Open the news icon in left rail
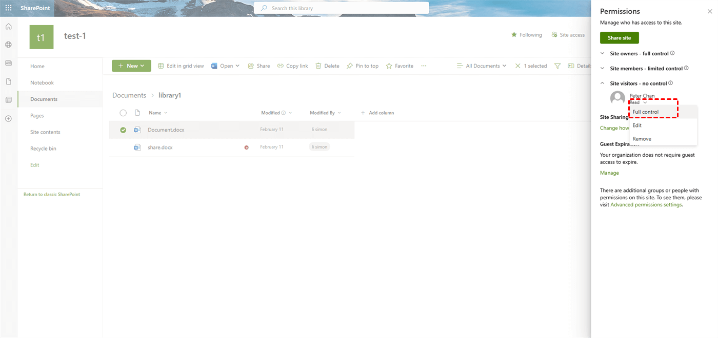718x338 pixels. 8,63
